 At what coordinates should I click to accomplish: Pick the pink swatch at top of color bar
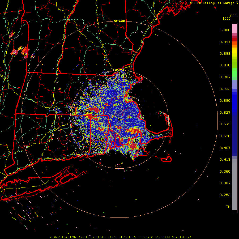click(x=234, y=28)
